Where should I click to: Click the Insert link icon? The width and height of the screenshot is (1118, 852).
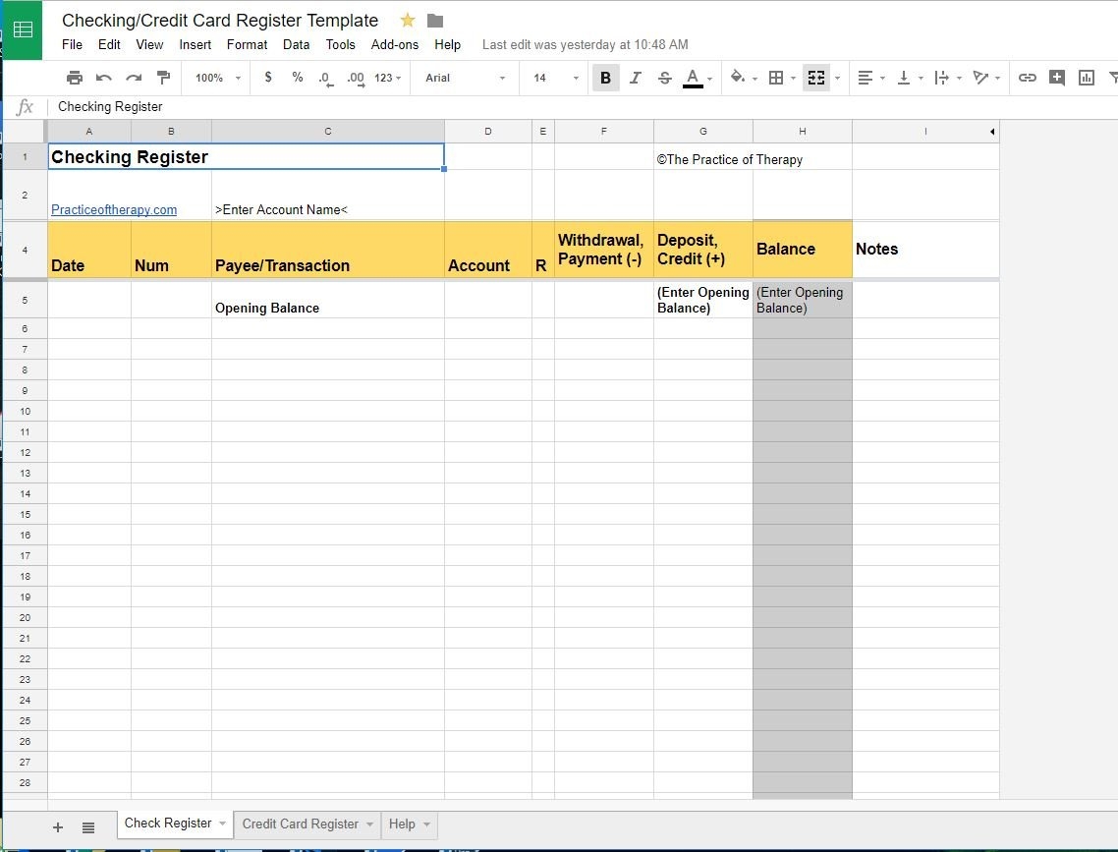[x=1027, y=78]
